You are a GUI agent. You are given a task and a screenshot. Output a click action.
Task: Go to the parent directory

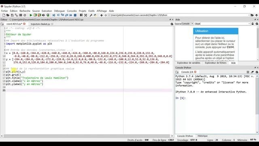(x=257, y=15)
